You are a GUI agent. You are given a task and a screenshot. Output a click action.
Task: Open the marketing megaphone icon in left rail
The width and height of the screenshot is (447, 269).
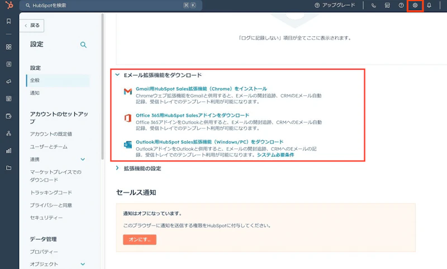click(9, 81)
